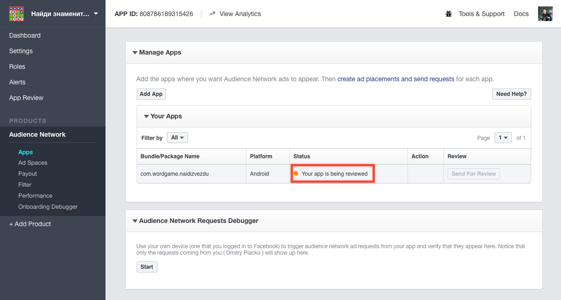Screen dimensions: 561x300
Task: Select Apps under Audience Network
Action: tap(26, 152)
